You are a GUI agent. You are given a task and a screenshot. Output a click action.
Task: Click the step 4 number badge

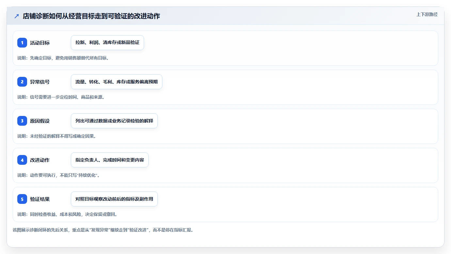tap(22, 160)
